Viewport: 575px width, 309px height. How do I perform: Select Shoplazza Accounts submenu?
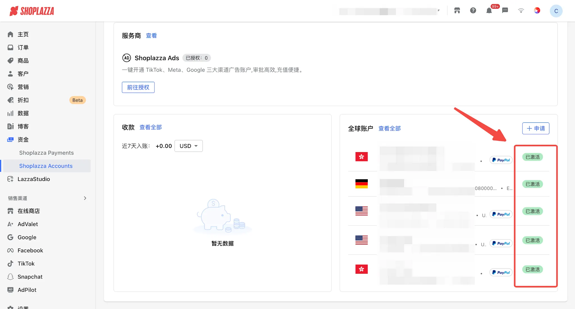pyautogui.click(x=47, y=166)
